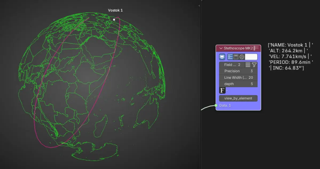Image resolution: width=320 pixels, height=169 pixels.
Task: Click the Vostok 1 label above the globe
Action: coord(115,10)
